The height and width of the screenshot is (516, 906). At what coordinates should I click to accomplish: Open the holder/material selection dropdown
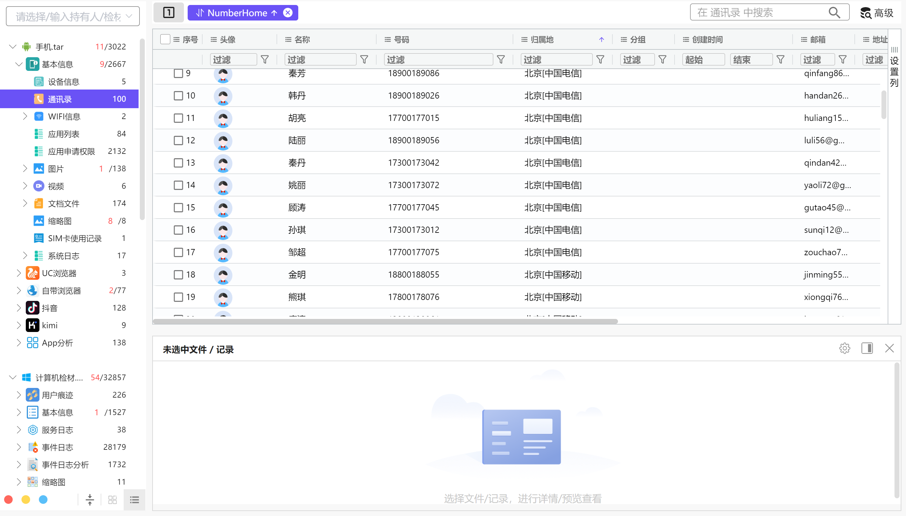coord(73,16)
